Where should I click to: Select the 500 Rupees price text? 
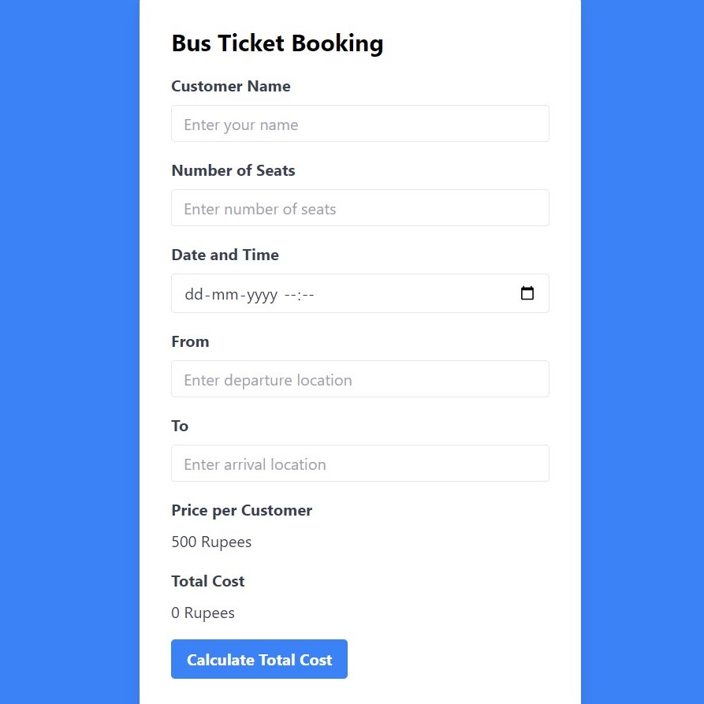tap(211, 542)
